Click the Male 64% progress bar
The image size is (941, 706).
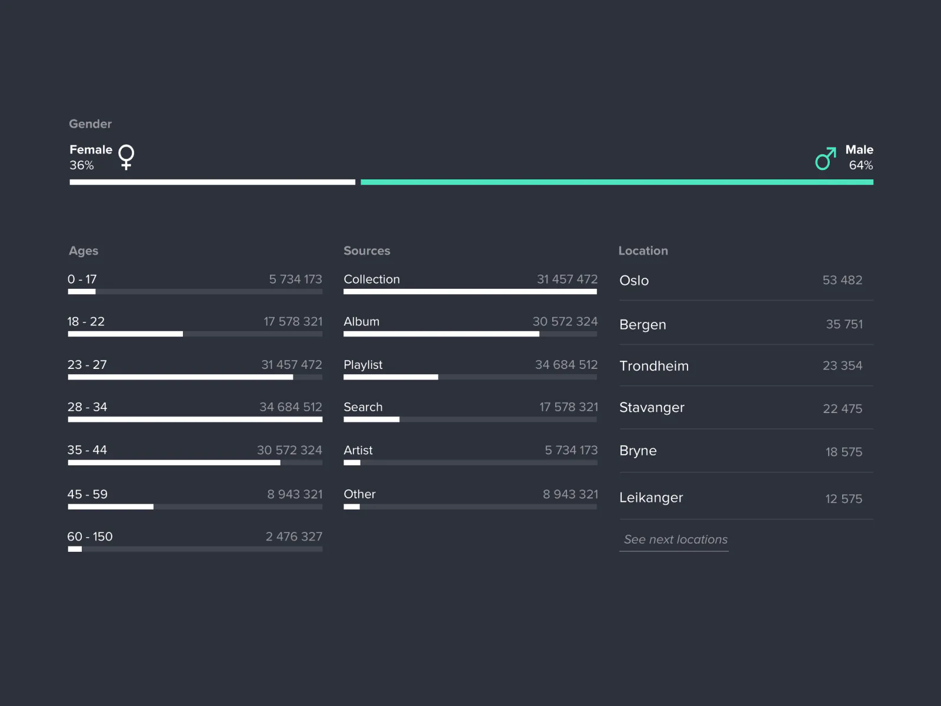(x=616, y=182)
